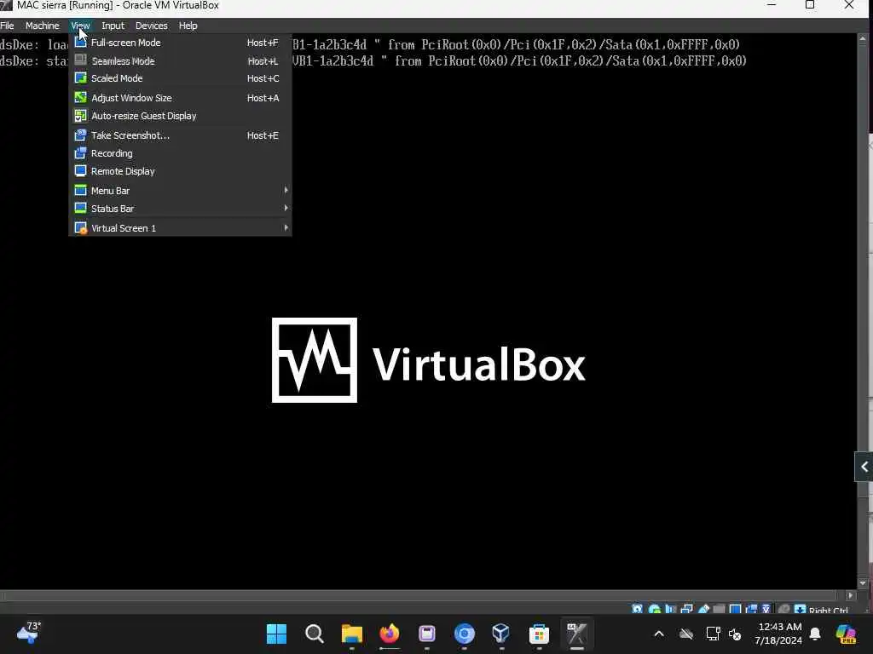
Task: Click the shared folders status icon
Action: (x=719, y=610)
